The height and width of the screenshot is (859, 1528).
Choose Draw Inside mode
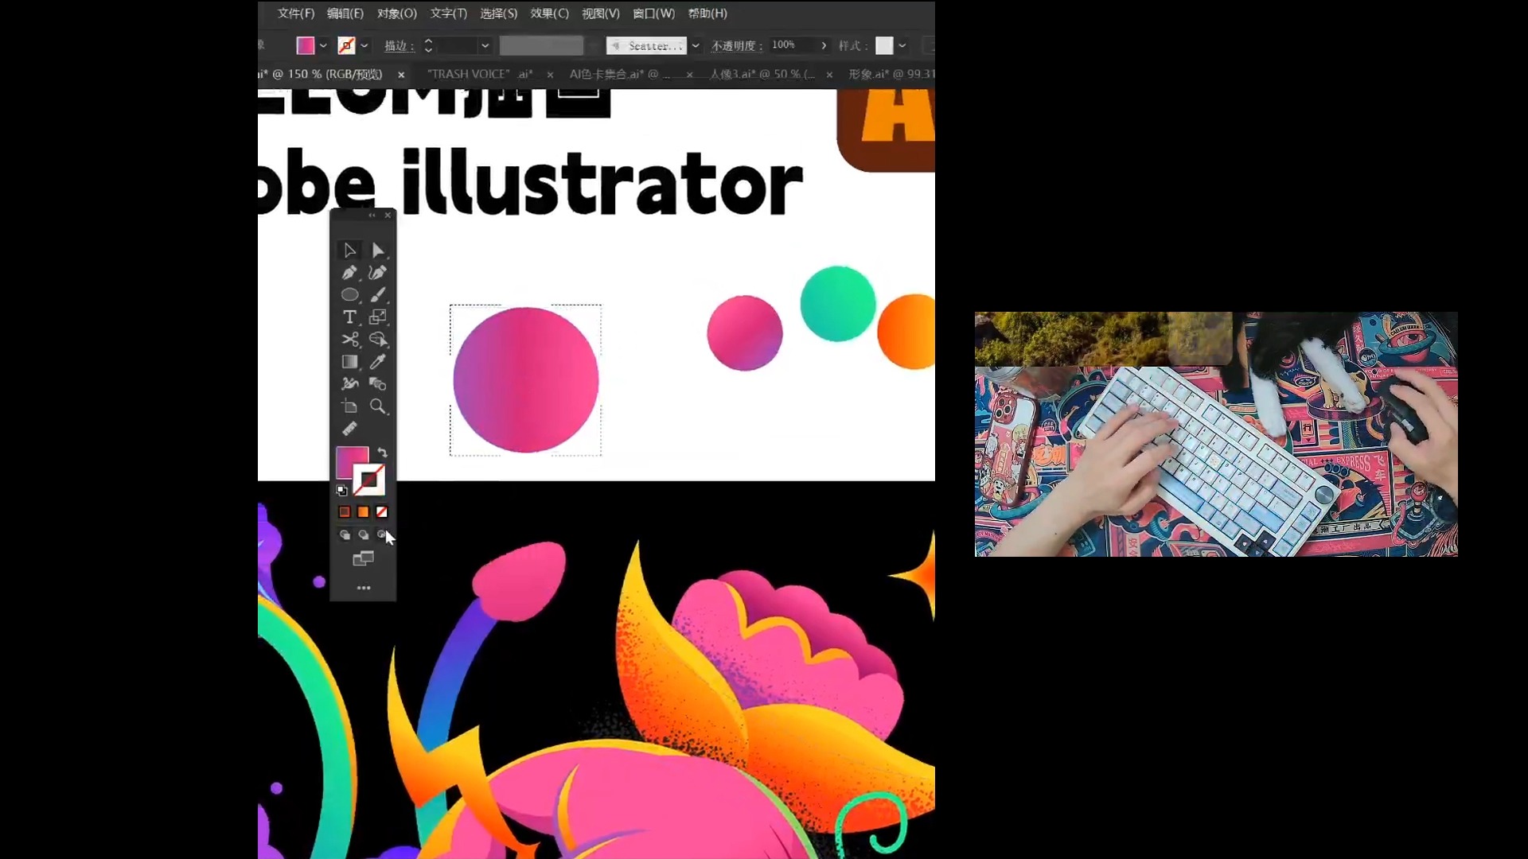[382, 535]
